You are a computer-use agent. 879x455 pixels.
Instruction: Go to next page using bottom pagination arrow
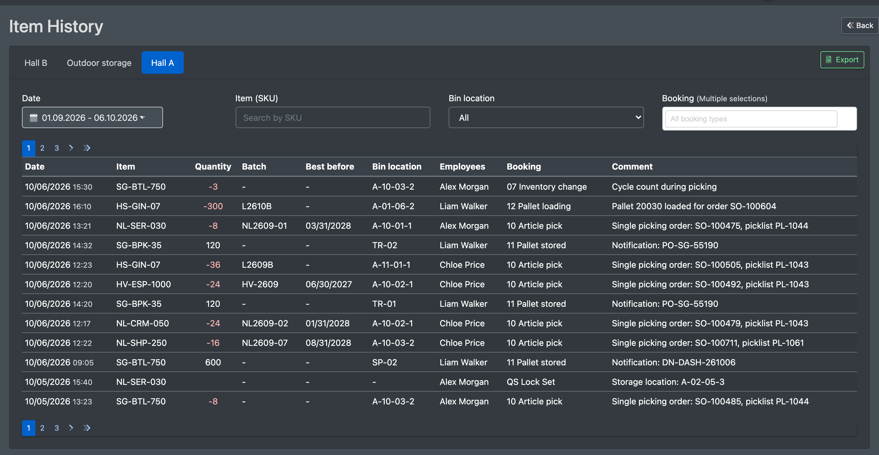point(71,428)
